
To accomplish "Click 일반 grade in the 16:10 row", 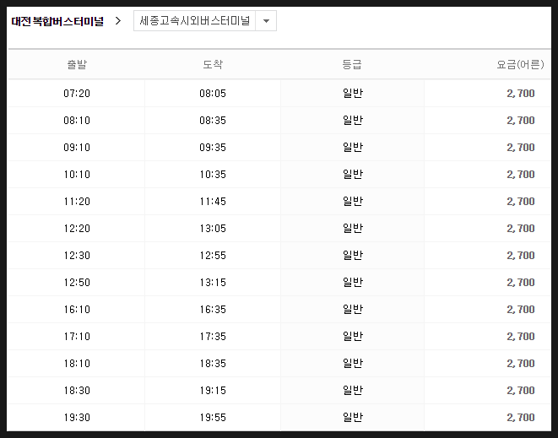I will (x=353, y=309).
